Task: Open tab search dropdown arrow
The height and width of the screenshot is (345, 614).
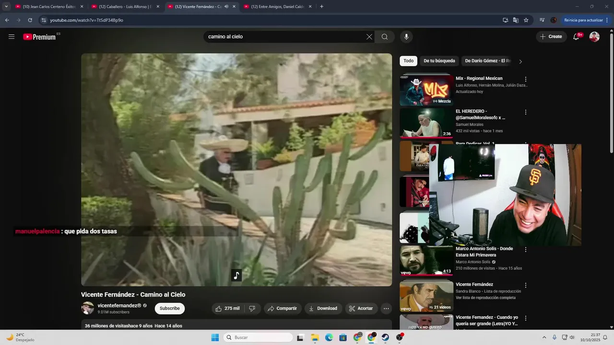Action: [x=6, y=7]
